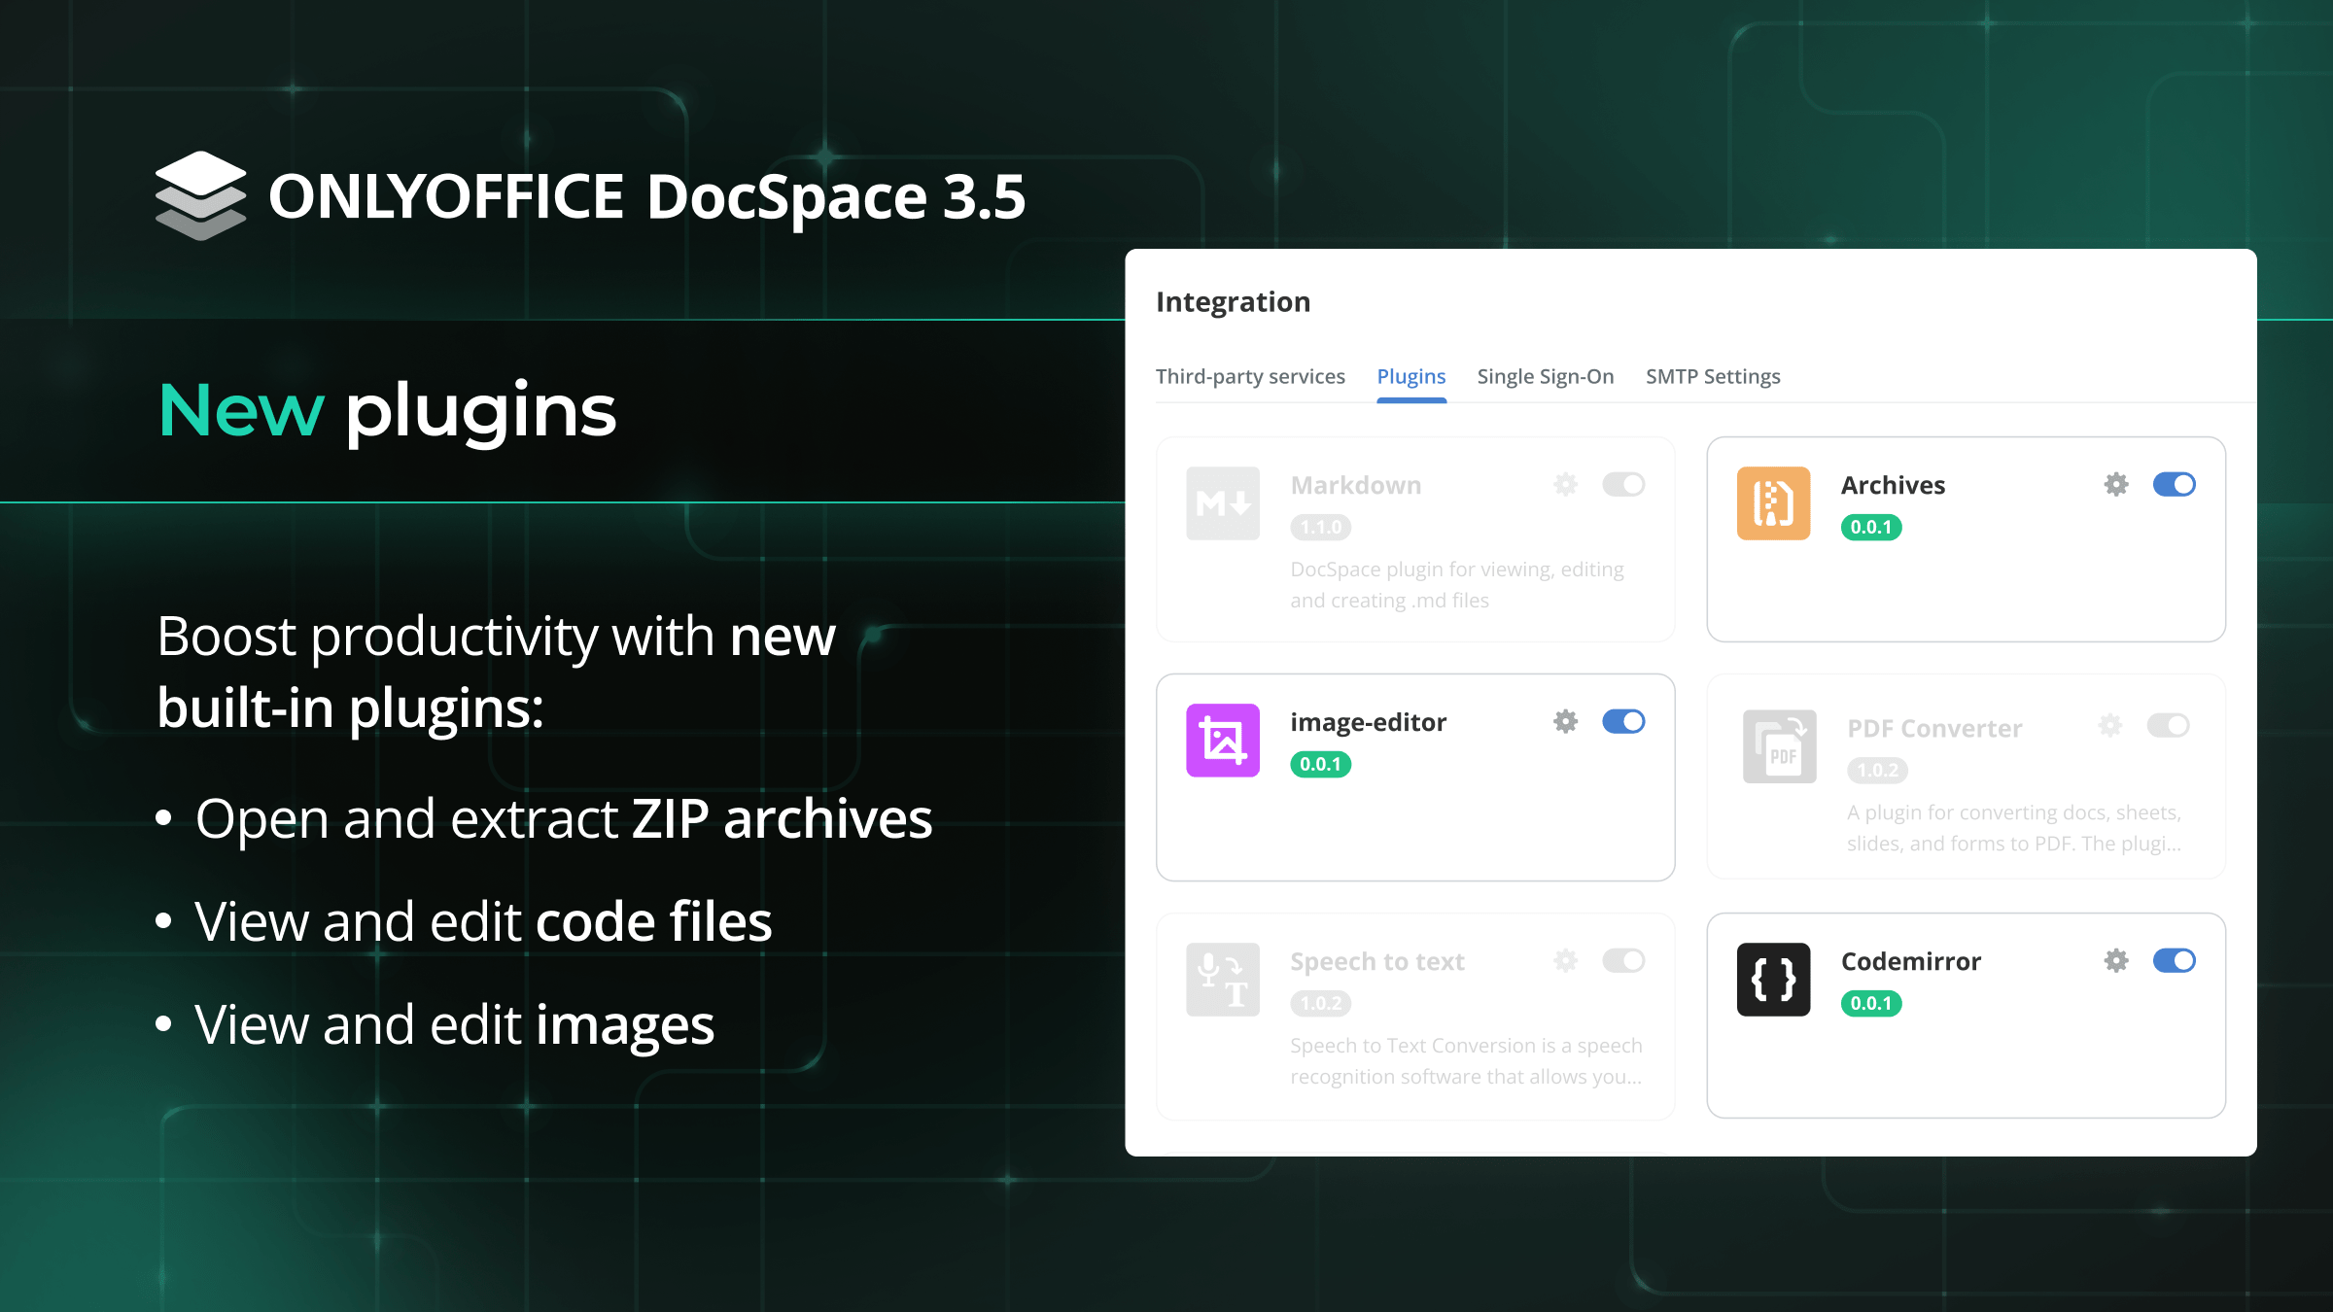
Task: Open the Single Sign-On tab
Action: [x=1545, y=376]
